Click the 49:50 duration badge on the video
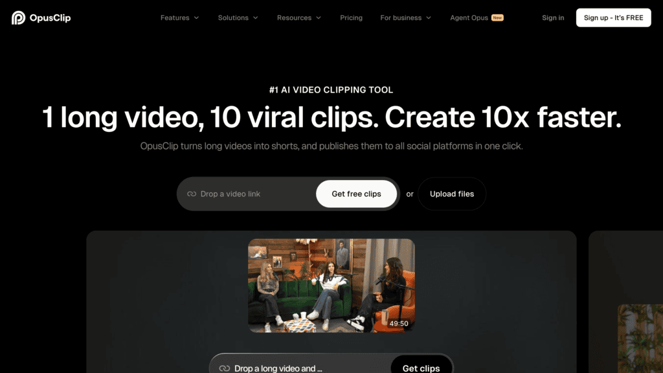Viewport: 663px width, 373px height. 399,323
